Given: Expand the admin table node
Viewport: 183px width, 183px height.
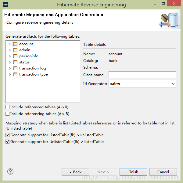Looking at the screenshot, I should coord(10,50).
